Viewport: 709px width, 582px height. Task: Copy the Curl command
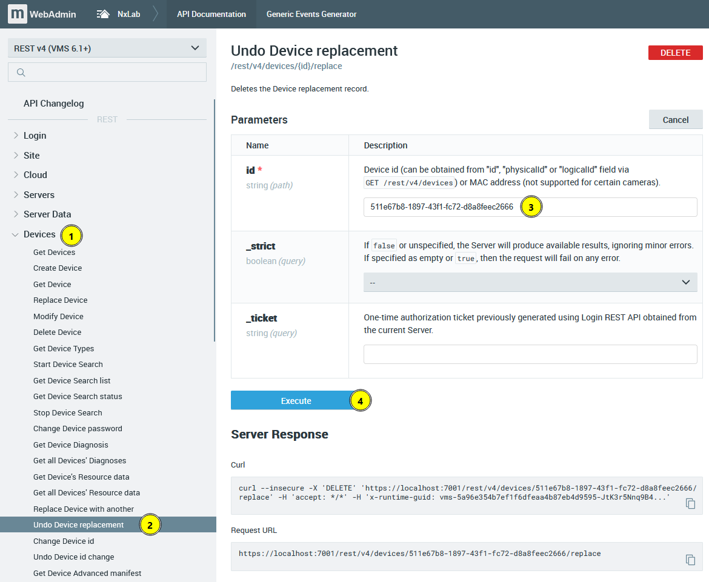(x=690, y=503)
